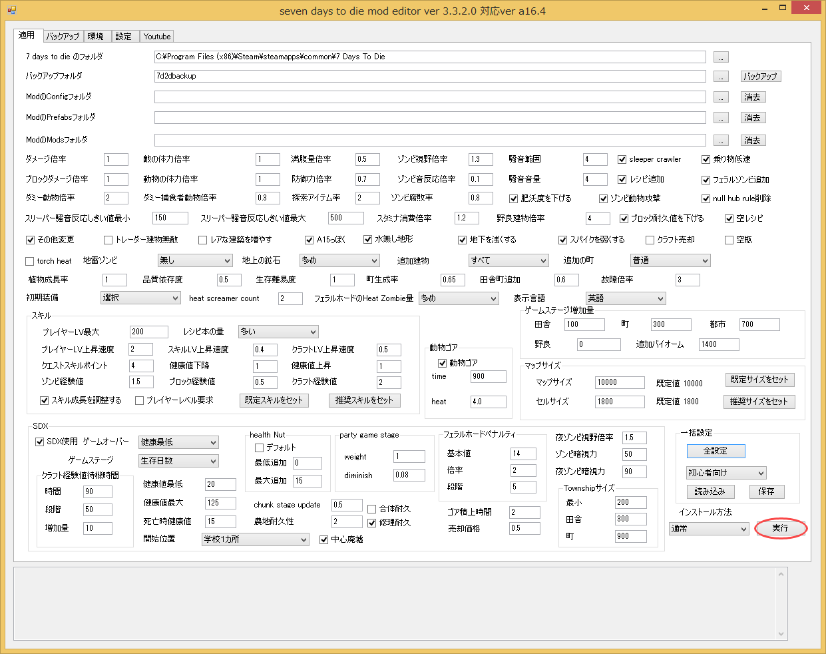Clear the ModのConfigフォルダ path with 消去
Viewport: 826px width, 654px height.
[x=753, y=97]
